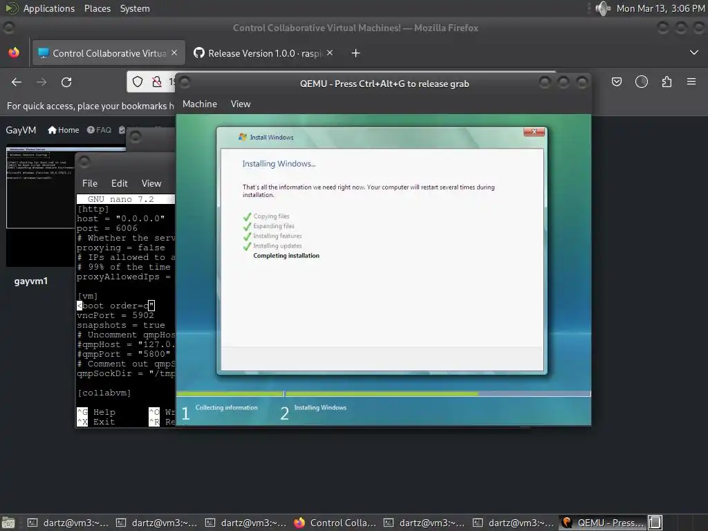Select first dartz@vm3 terminal in taskbar
708x531 pixels.
[68, 523]
